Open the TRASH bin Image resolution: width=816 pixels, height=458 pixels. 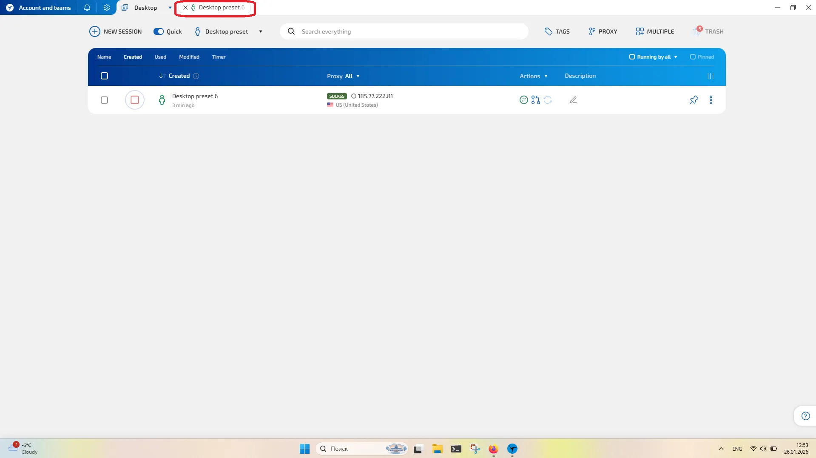tap(708, 31)
